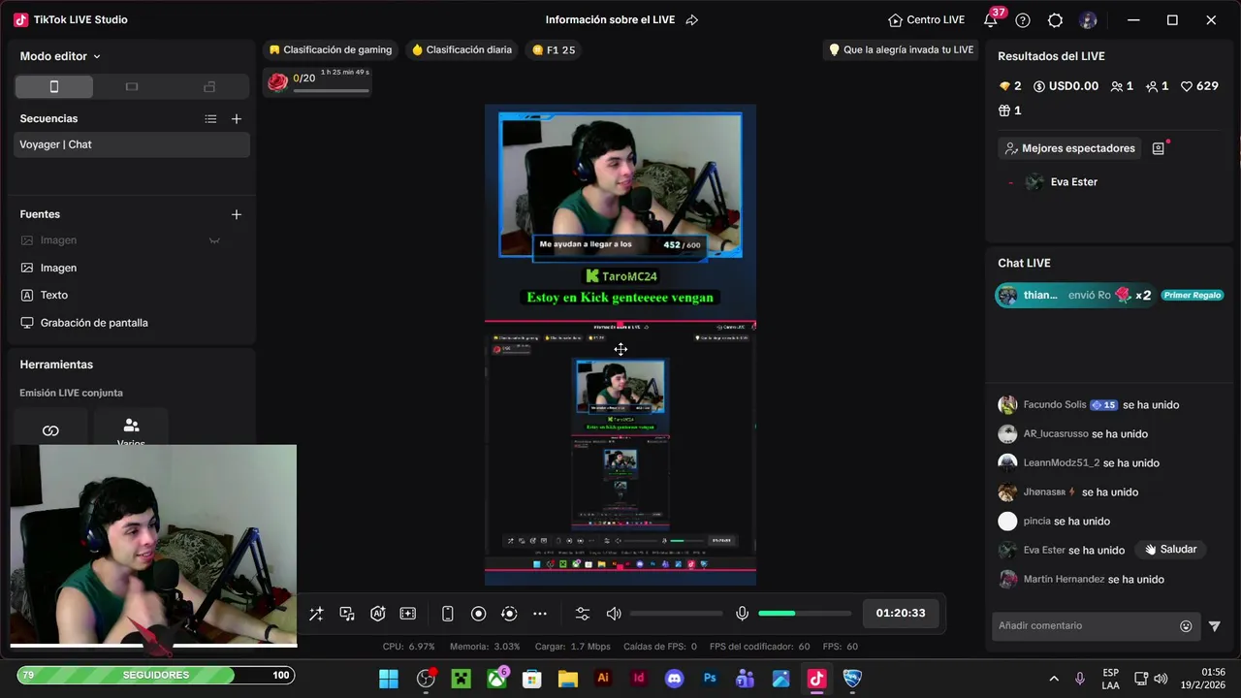
Task: Mute the speaker audio
Action: point(614,614)
